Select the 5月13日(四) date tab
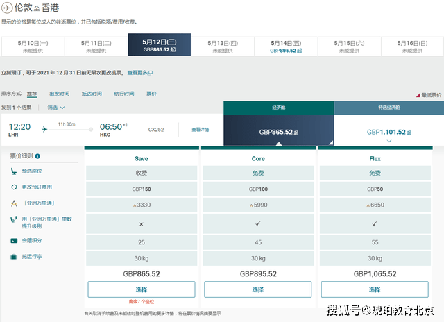Screen dimensions: 444x322 pyautogui.click(x=223, y=46)
